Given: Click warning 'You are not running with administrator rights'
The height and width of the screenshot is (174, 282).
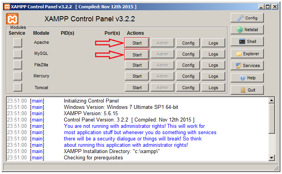Looking at the screenshot, I should 134,126.
